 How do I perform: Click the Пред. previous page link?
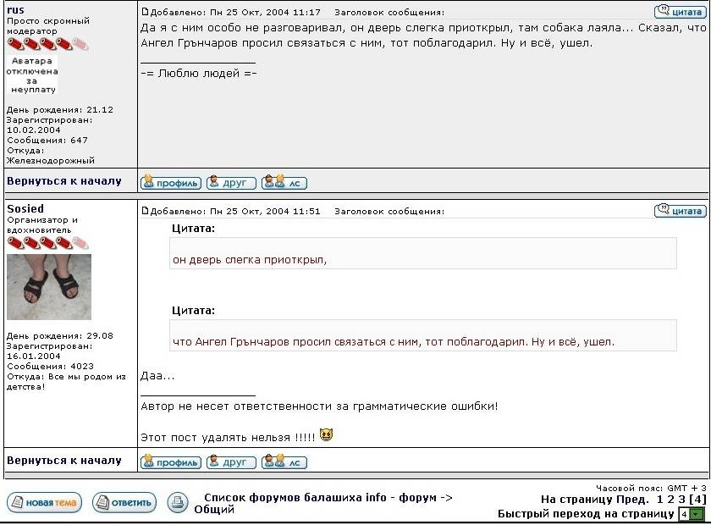pyautogui.click(x=631, y=500)
